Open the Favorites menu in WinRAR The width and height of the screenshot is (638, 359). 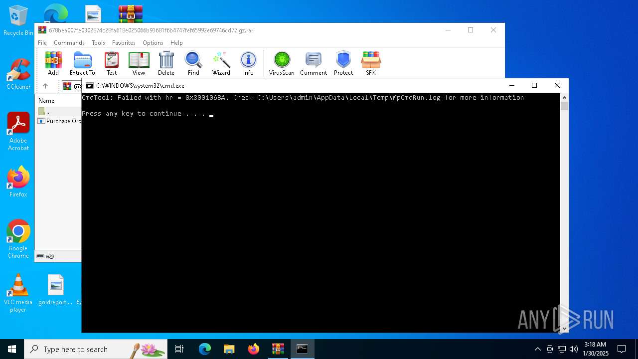click(x=124, y=43)
